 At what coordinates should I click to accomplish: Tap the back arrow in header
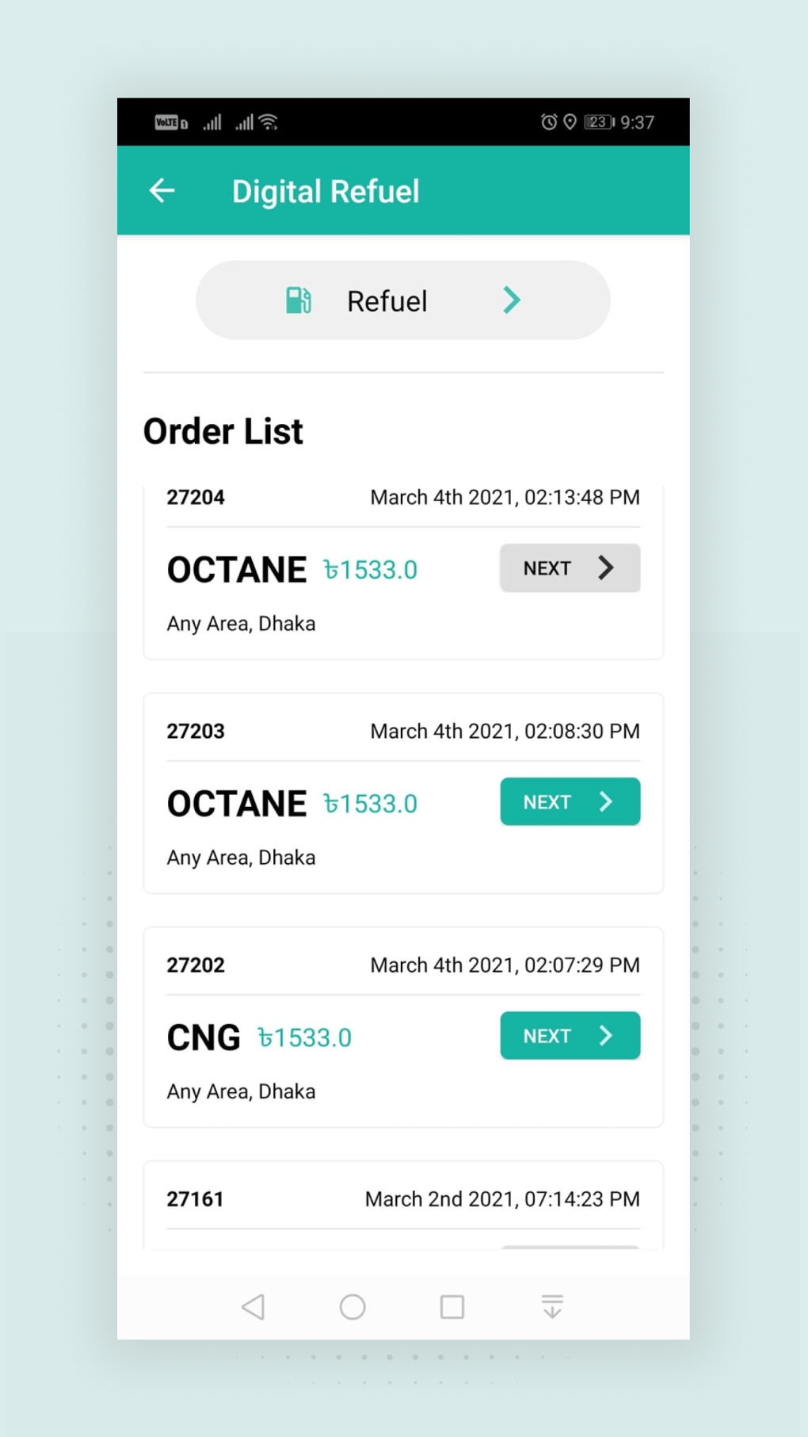[x=162, y=191]
